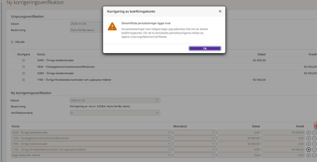Click the original Datum field 2026-01-29

point(87,24)
